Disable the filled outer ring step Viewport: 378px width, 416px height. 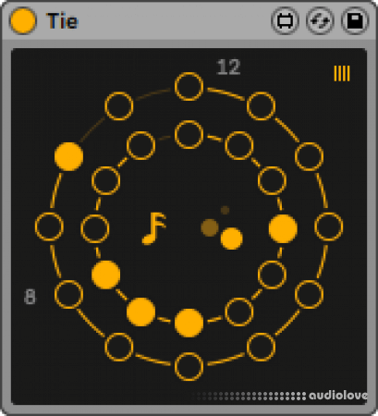(x=68, y=156)
